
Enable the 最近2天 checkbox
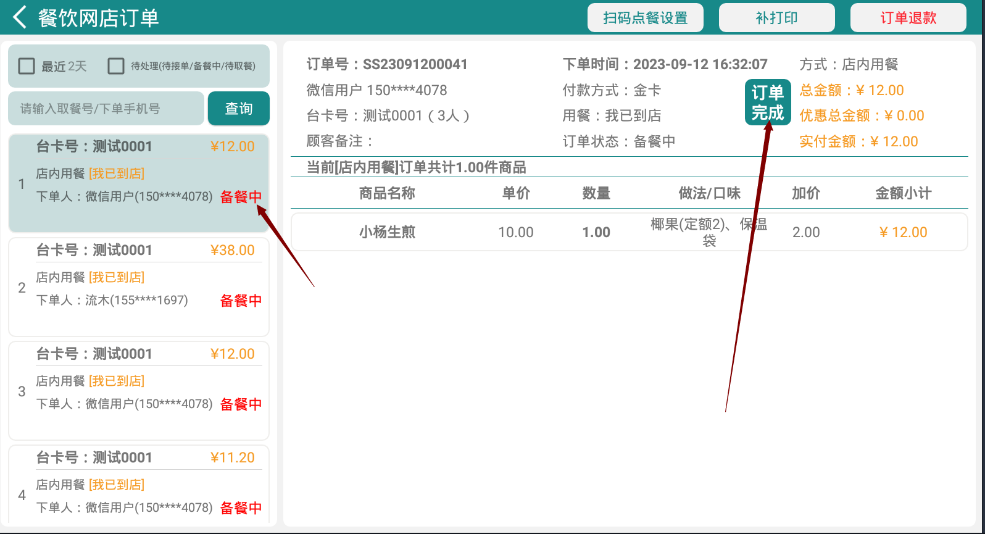pos(27,66)
